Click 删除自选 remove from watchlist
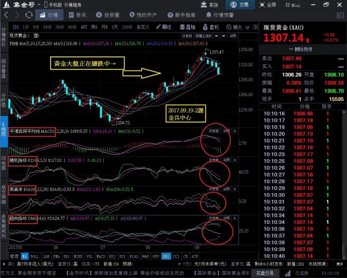Screen dimensions: 347x278 301,49
